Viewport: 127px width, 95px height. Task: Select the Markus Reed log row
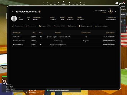(63, 37)
